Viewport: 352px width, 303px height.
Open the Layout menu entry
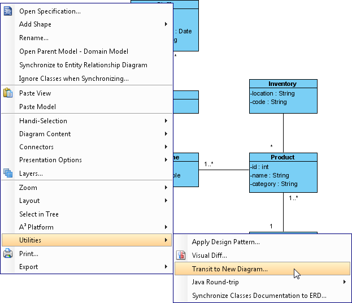pyautogui.click(x=86, y=201)
